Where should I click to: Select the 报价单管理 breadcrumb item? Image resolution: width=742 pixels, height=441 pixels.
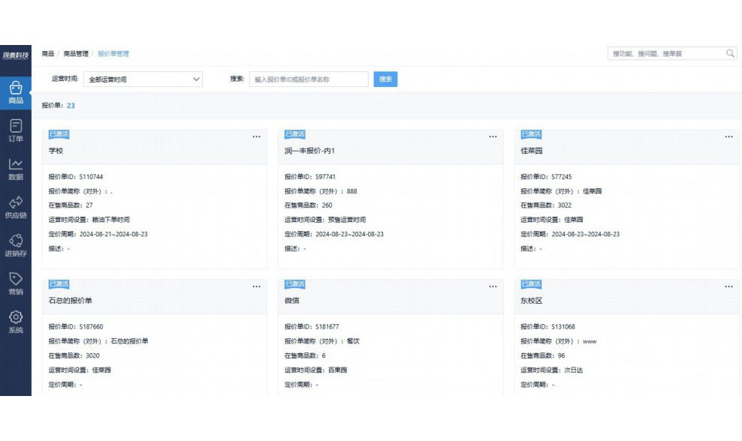[x=113, y=54]
